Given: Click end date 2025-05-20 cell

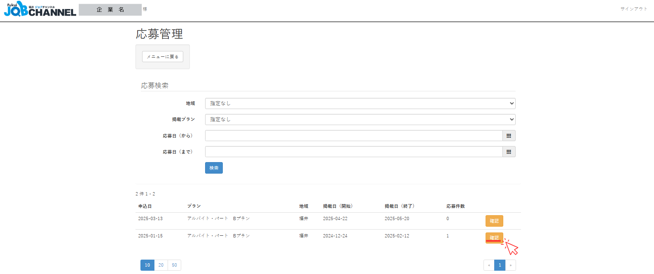Looking at the screenshot, I should [x=397, y=218].
